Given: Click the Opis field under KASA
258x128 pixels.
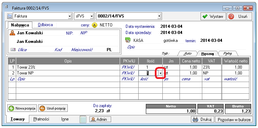Looking at the screenshot, I should point(186,47).
